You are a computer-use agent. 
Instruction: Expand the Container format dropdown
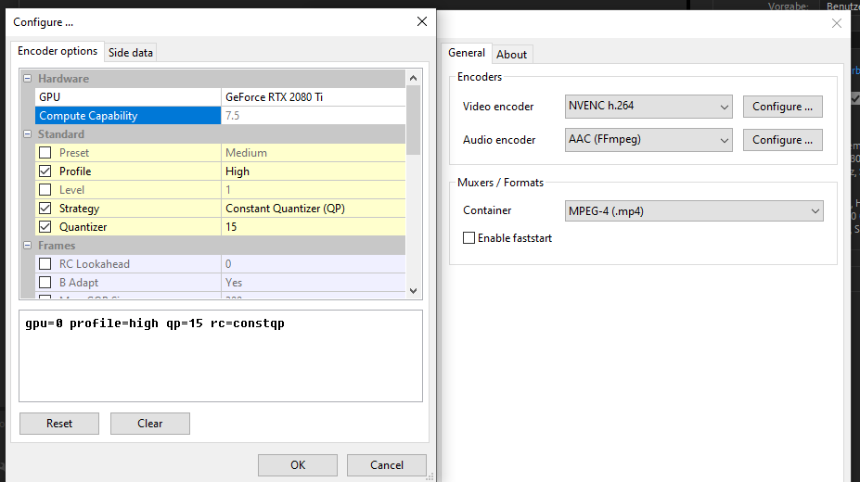coord(694,210)
